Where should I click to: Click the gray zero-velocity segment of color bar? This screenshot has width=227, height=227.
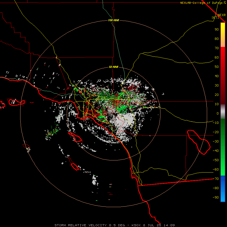coord(223,112)
